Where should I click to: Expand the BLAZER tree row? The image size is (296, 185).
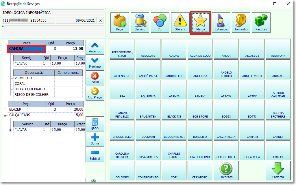pyautogui.click(x=5, y=110)
